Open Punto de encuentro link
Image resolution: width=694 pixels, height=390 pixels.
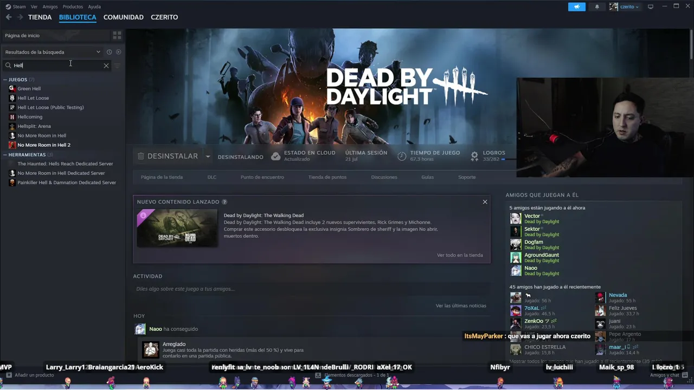tap(262, 177)
